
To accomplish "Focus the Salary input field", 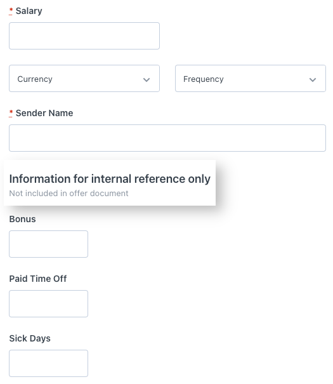I will (x=84, y=36).
